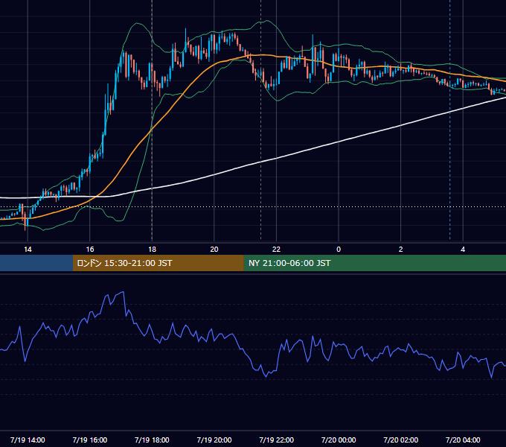Viewport: 506px width, 447px height.
Task: Click the 7/19 22:00 date label
Action: coord(277,440)
